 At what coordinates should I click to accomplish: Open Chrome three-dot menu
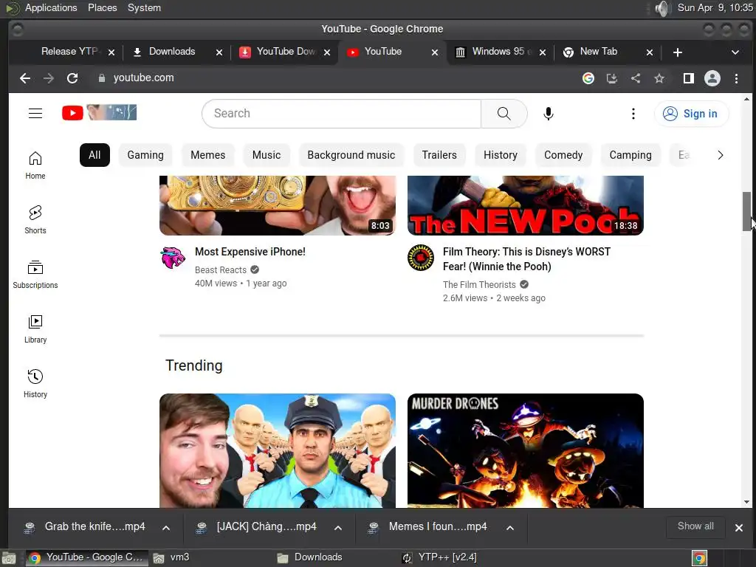[736, 78]
